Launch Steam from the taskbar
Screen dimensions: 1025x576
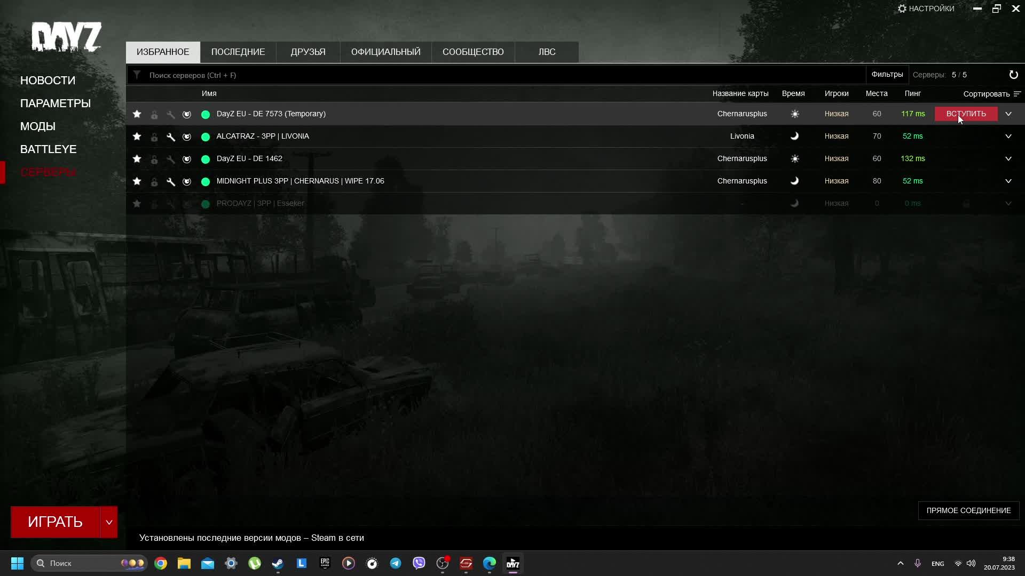[x=278, y=563]
